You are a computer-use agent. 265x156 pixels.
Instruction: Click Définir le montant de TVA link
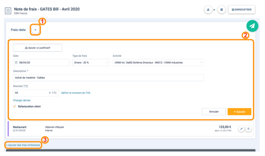click(76, 93)
